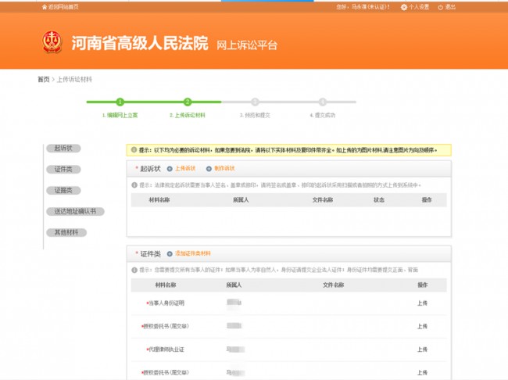Click 状态 header in 起诉状 table
The image size is (508, 380).
tap(379, 199)
